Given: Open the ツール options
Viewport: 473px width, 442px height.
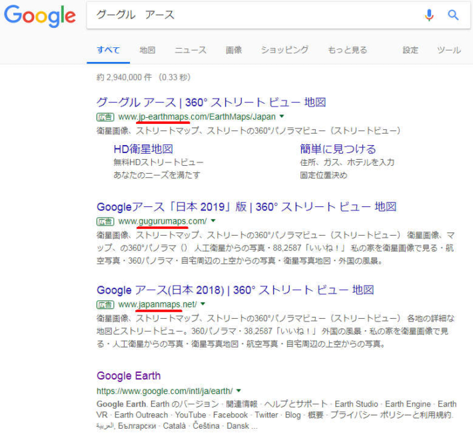Looking at the screenshot, I should click(449, 50).
